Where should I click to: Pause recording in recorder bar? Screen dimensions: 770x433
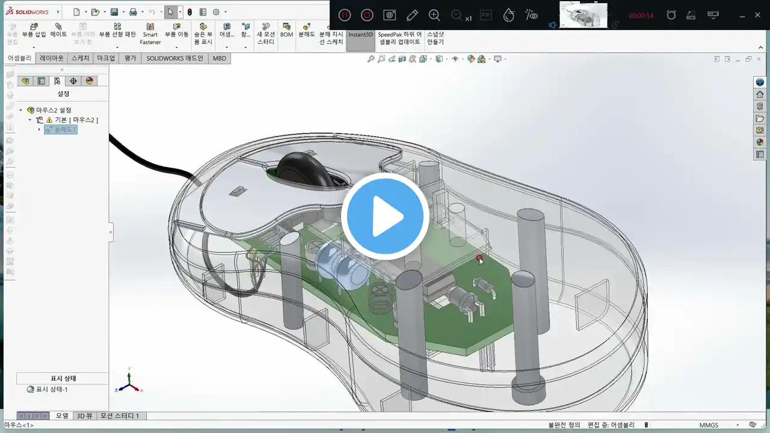[x=344, y=15]
